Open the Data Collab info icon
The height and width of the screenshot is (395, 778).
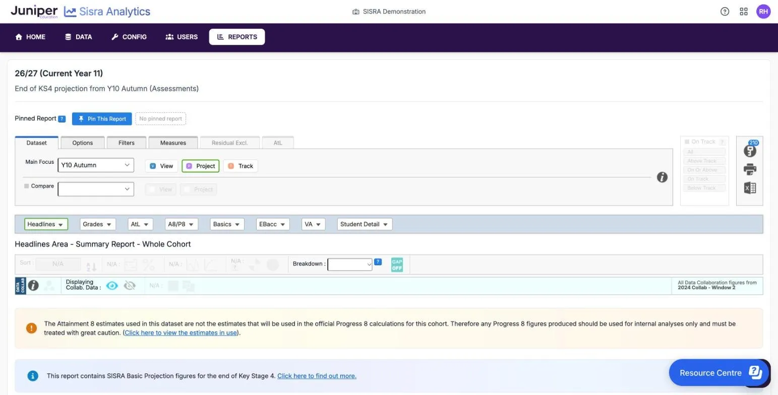tap(33, 286)
